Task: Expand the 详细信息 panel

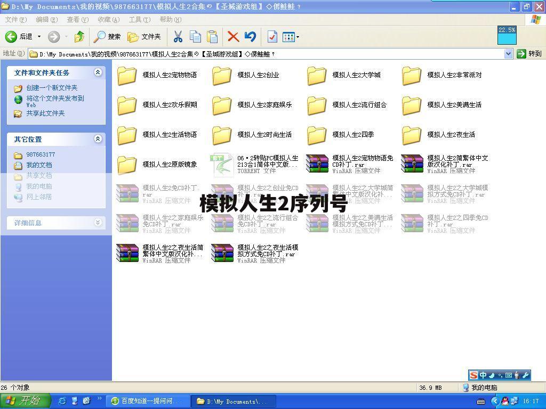Action: point(98,223)
